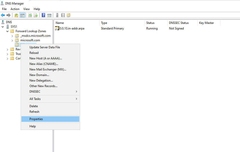Click the DNS Manager title bar icon
240x152 pixels.
pyautogui.click(x=2, y=3)
